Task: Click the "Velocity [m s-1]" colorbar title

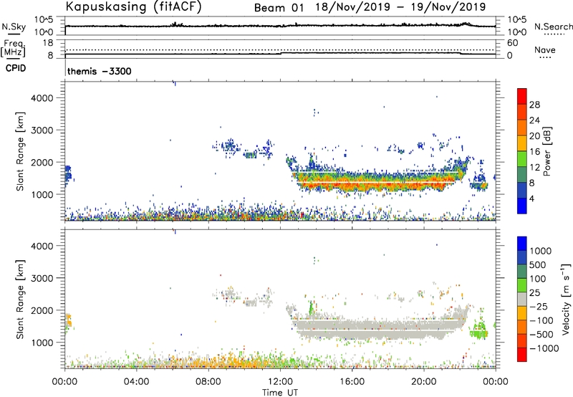Action: tap(566, 300)
